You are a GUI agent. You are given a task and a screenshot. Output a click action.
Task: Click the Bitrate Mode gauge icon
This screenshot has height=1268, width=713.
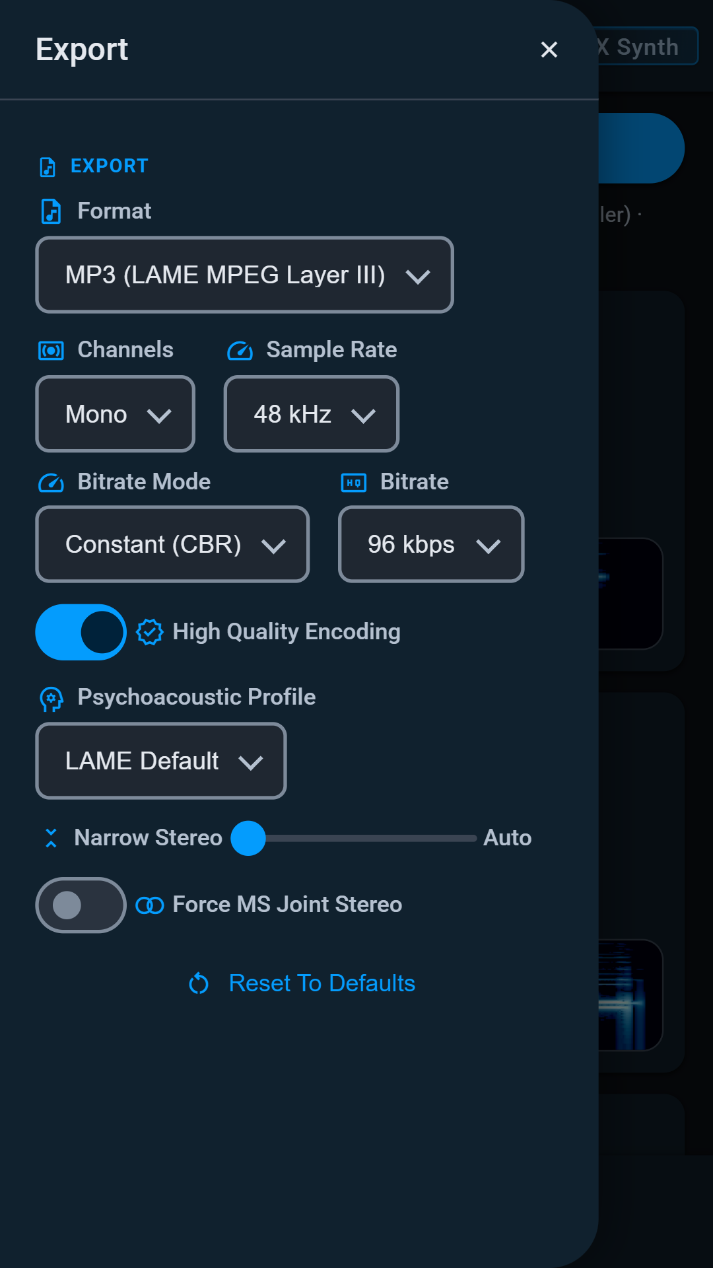pos(51,483)
